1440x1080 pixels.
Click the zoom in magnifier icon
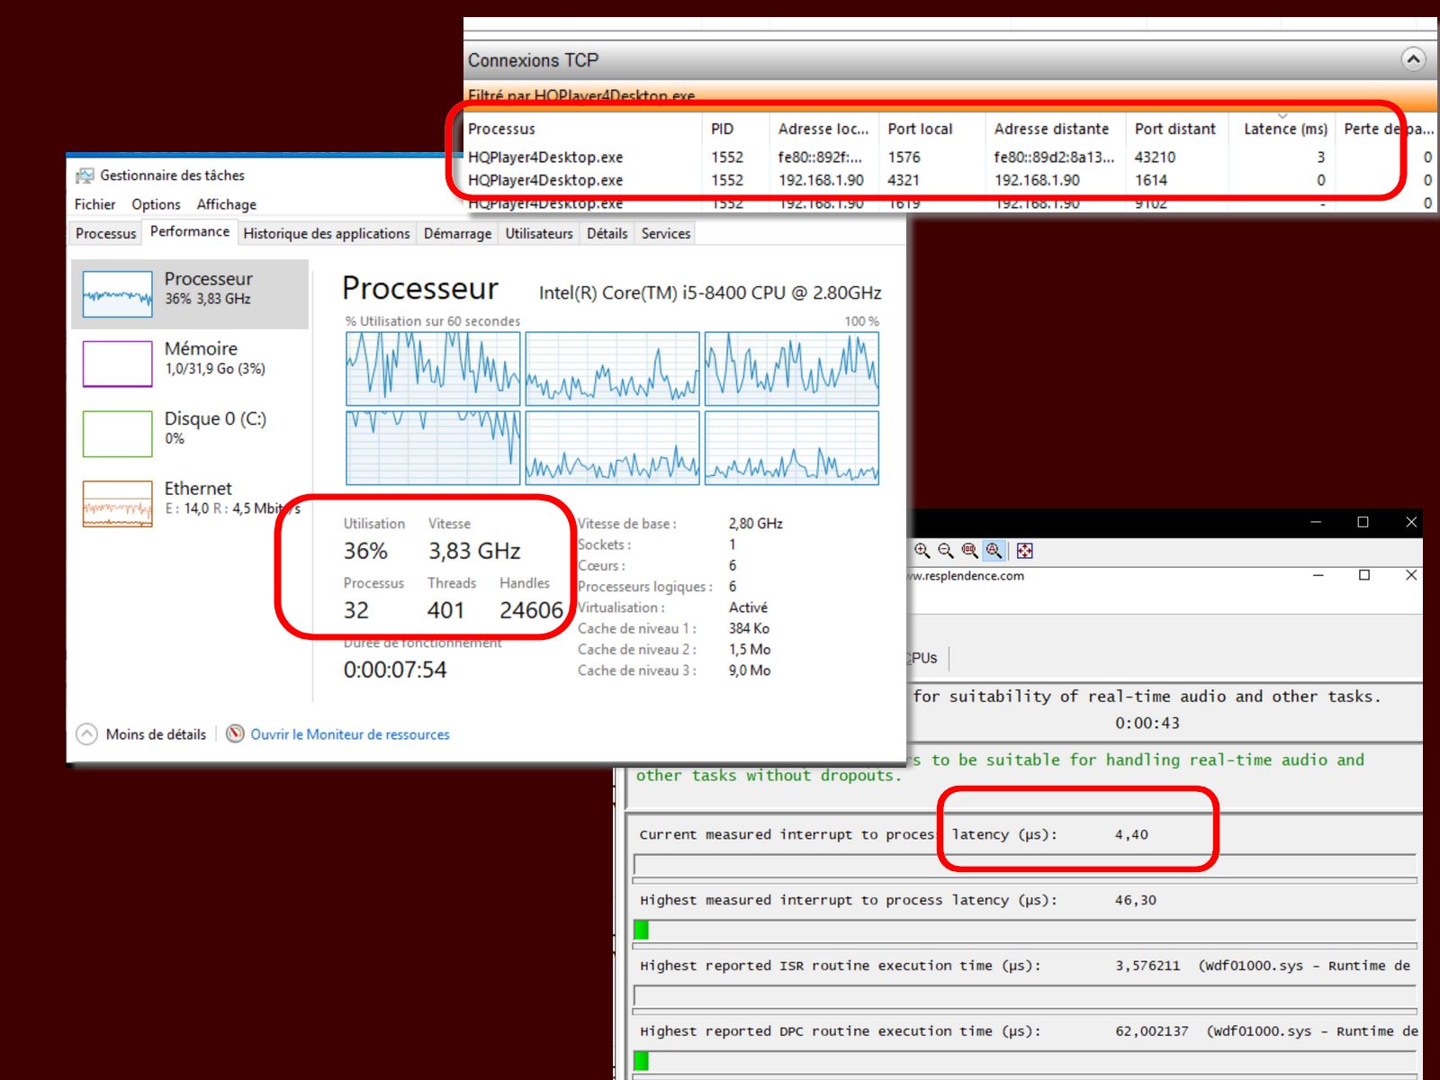tap(922, 550)
